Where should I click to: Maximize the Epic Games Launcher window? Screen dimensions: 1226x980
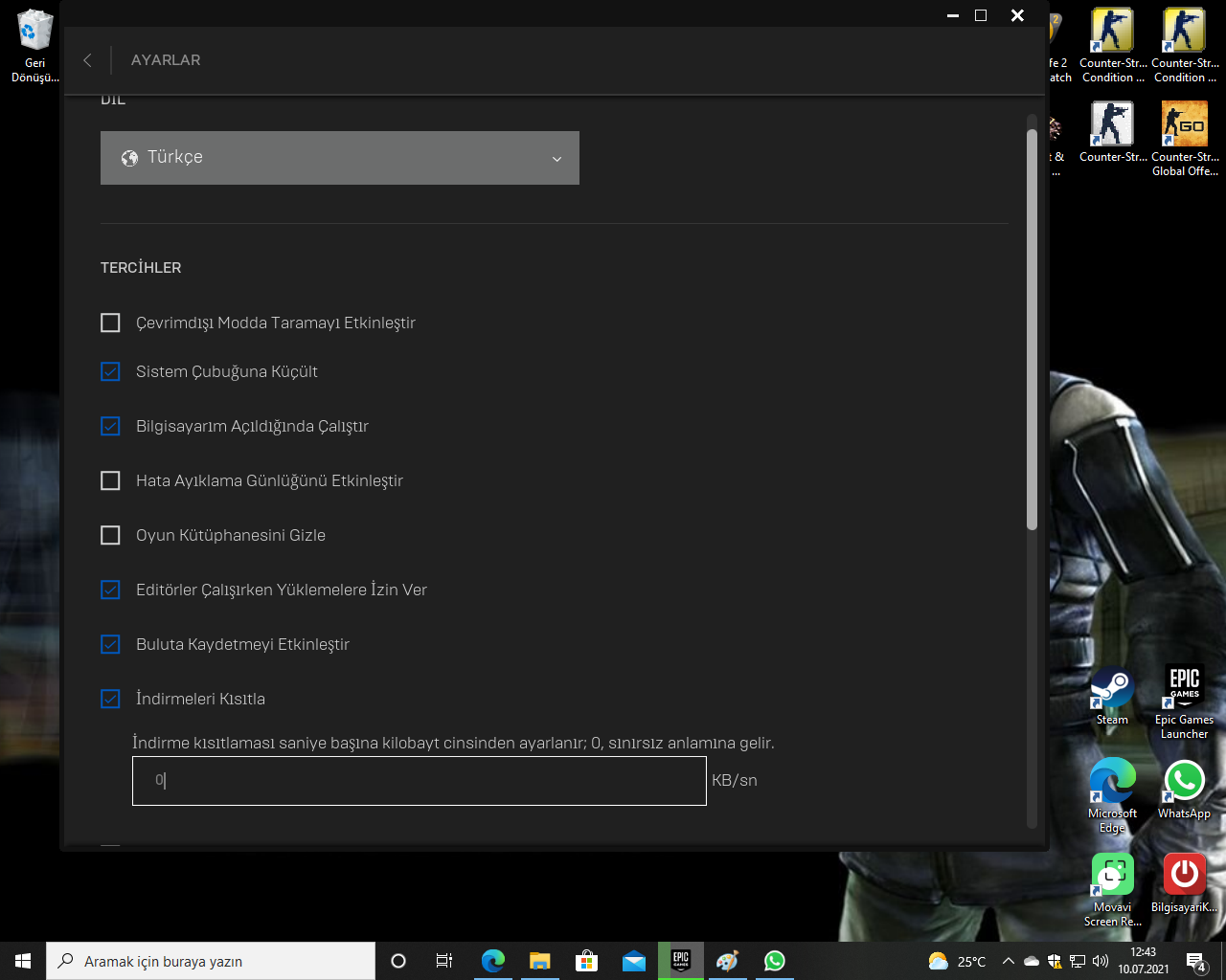pyautogui.click(x=981, y=15)
